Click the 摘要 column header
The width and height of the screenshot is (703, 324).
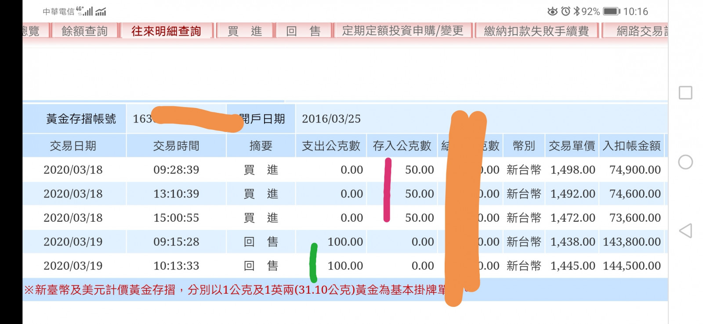click(x=261, y=146)
